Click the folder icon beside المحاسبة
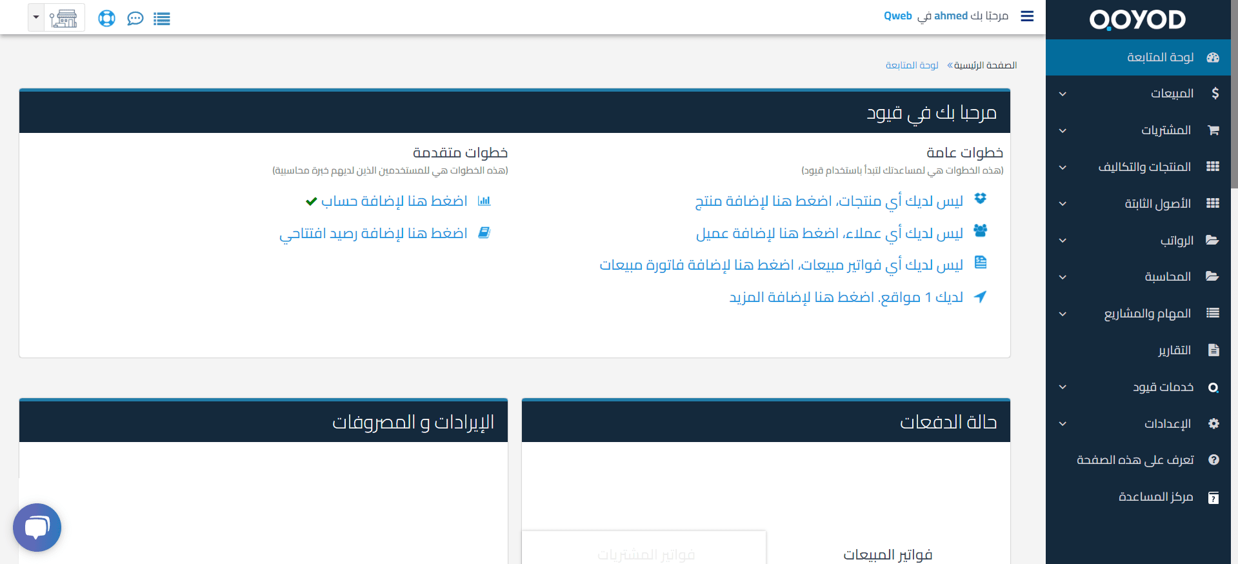This screenshot has width=1238, height=564. click(x=1212, y=276)
